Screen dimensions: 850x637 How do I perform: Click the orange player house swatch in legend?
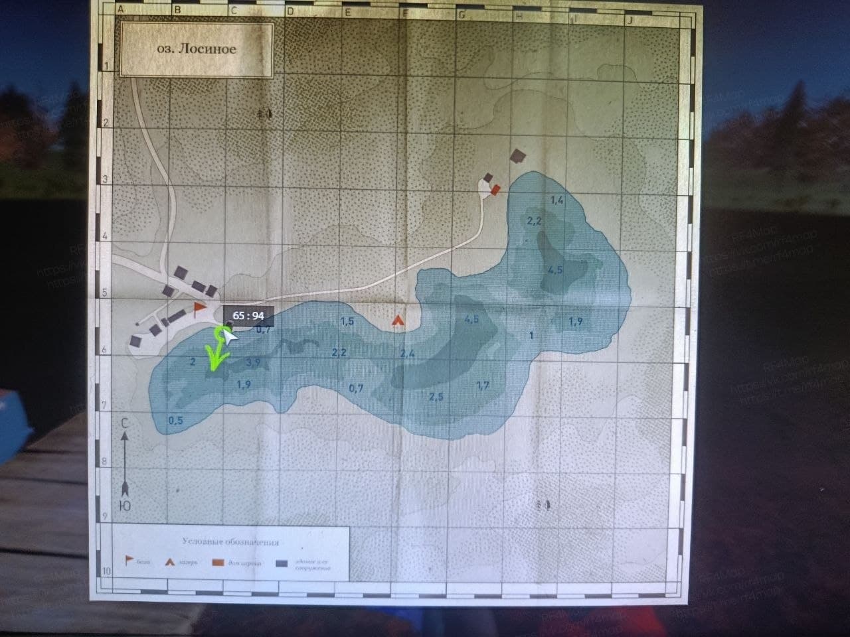point(218,562)
